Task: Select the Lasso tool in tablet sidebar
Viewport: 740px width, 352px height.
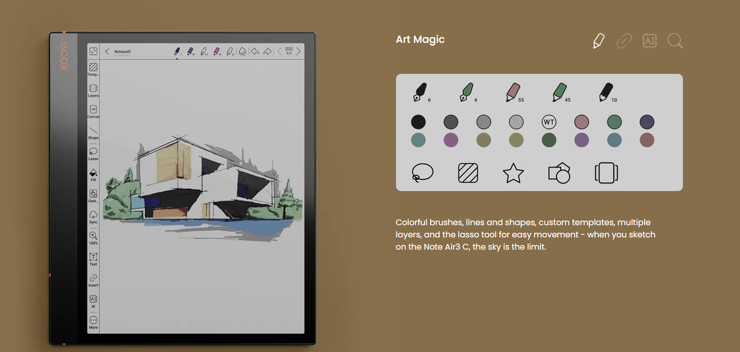Action: (93, 152)
